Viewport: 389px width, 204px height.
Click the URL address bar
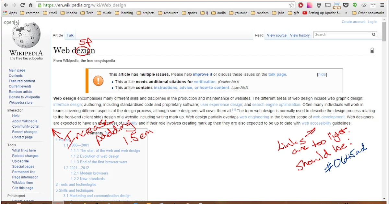pos(165,5)
